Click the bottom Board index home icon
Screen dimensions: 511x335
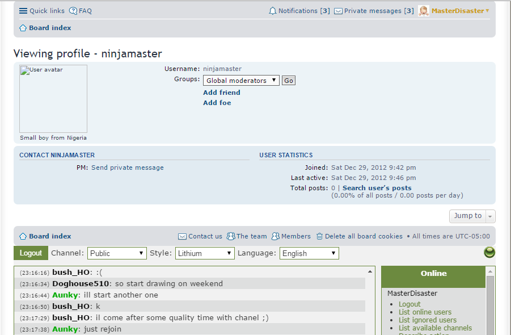pos(23,236)
